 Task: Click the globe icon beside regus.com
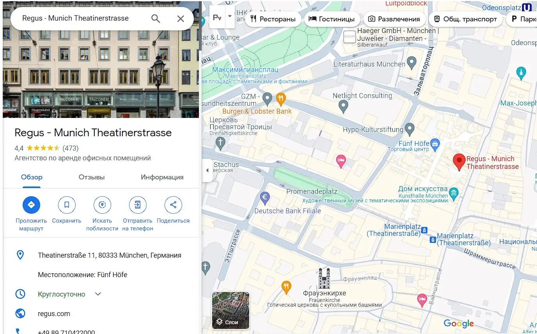(20, 313)
